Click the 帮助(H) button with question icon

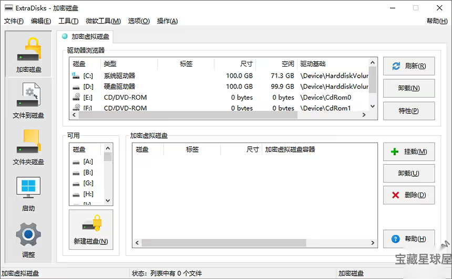point(409,239)
